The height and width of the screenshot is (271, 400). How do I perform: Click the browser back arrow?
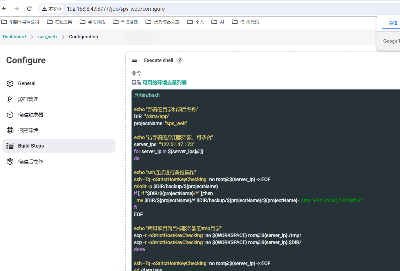4,9
